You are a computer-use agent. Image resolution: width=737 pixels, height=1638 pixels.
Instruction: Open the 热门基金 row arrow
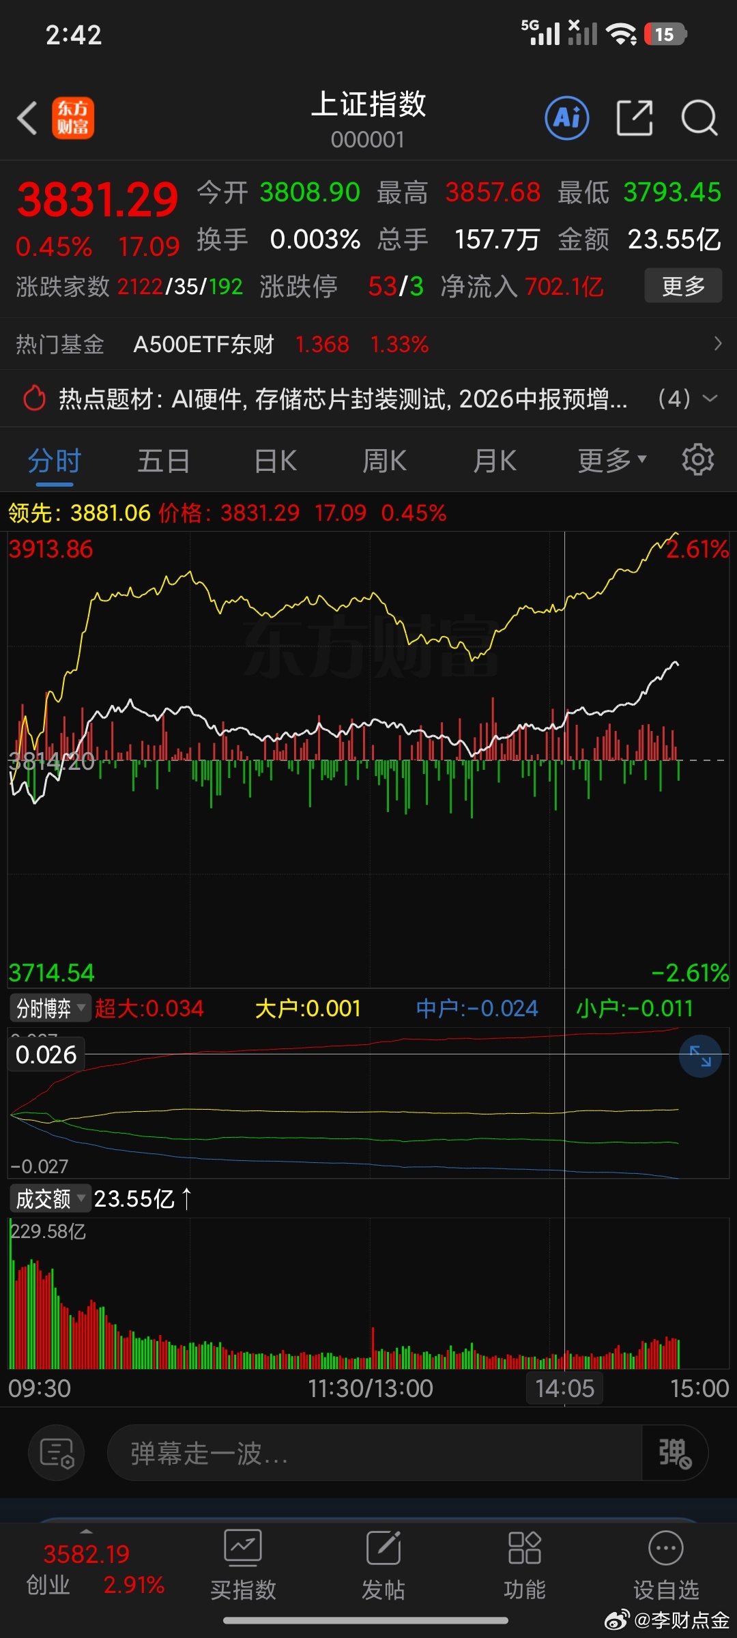pyautogui.click(x=717, y=343)
